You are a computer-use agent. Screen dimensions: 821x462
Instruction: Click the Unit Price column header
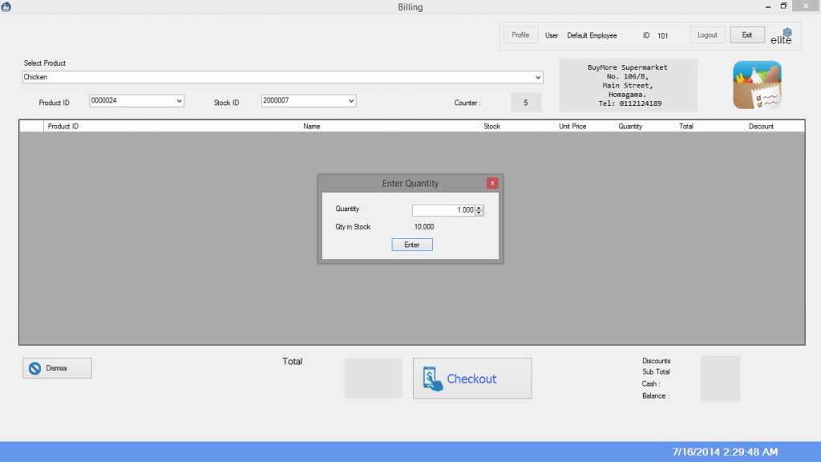(x=572, y=127)
